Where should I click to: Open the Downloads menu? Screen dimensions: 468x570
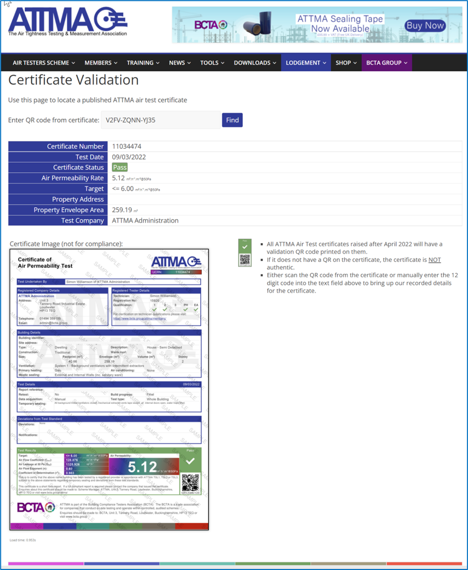point(255,63)
